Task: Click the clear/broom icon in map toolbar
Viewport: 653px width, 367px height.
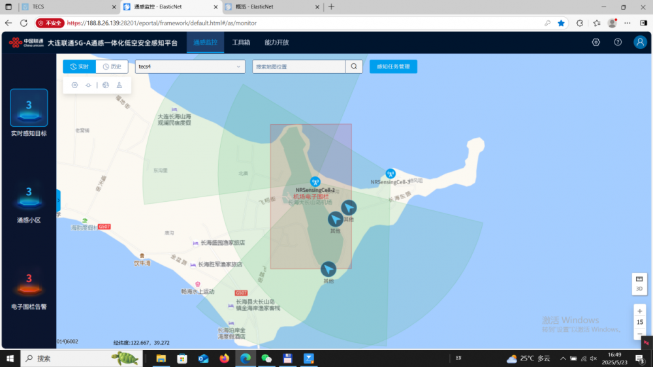Action: (x=119, y=86)
